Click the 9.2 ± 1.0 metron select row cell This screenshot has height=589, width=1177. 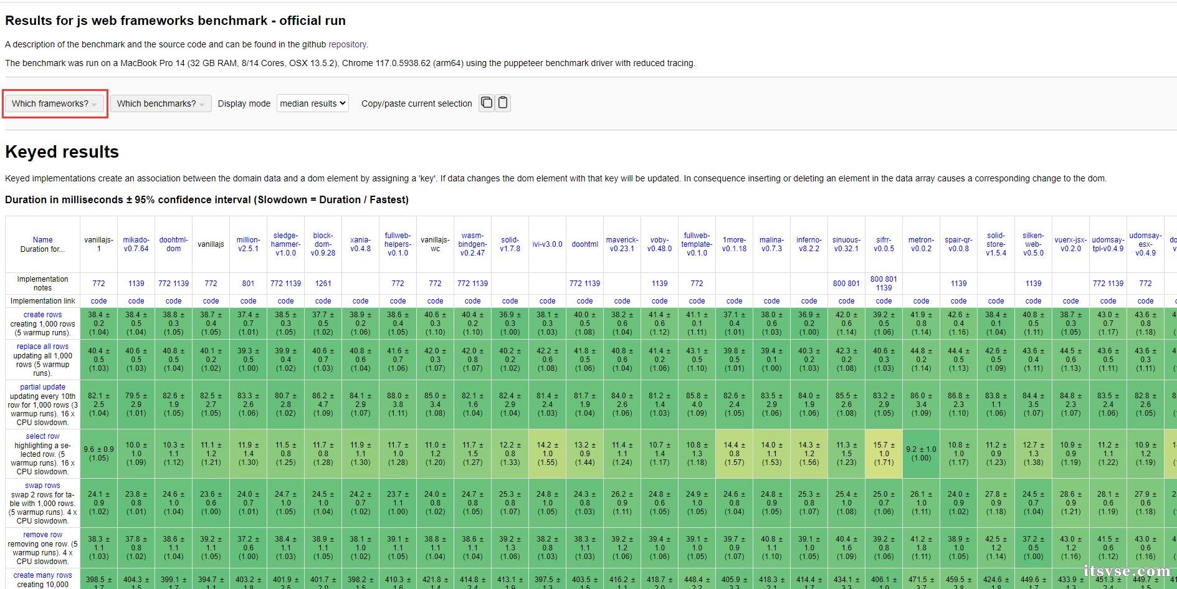[x=921, y=454]
